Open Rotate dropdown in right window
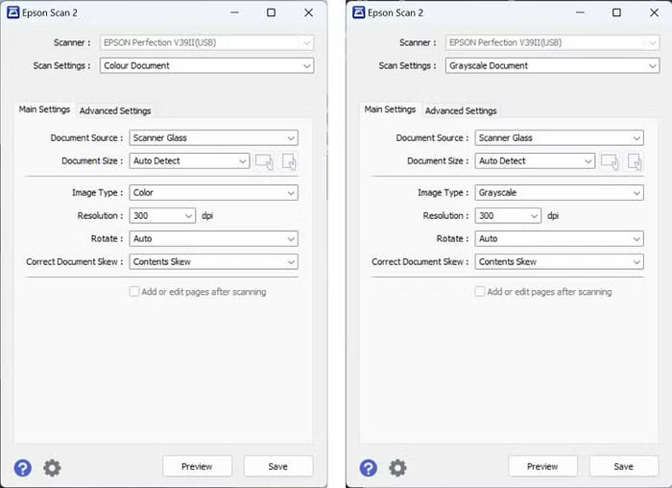 (560, 239)
